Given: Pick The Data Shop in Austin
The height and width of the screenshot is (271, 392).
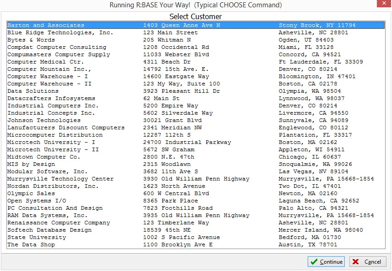Looking at the screenshot, I should (31, 245).
